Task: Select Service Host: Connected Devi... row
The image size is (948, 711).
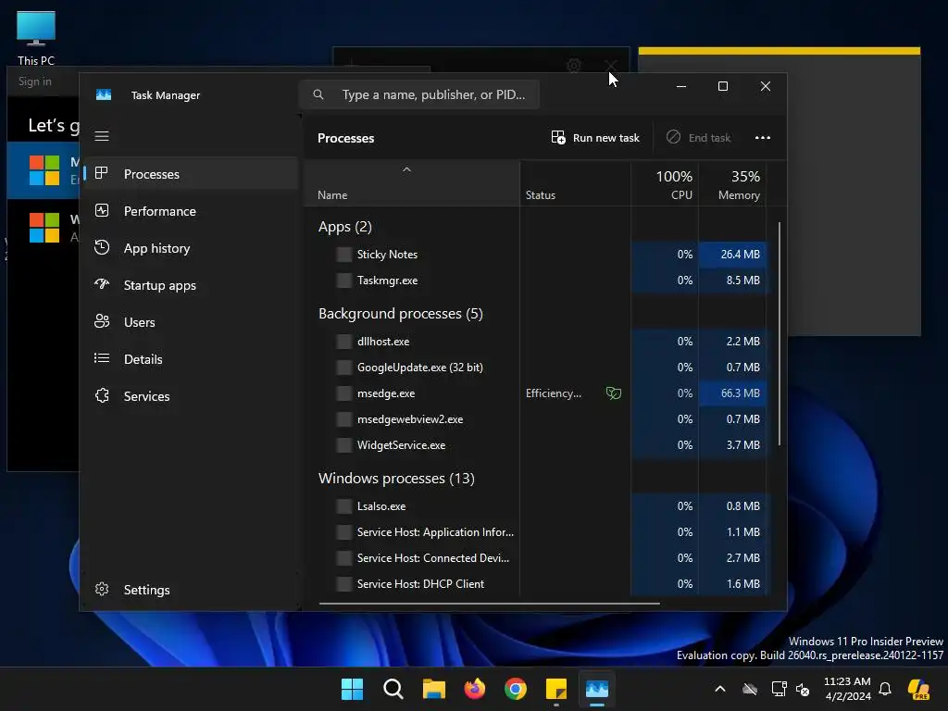Action: (536, 558)
